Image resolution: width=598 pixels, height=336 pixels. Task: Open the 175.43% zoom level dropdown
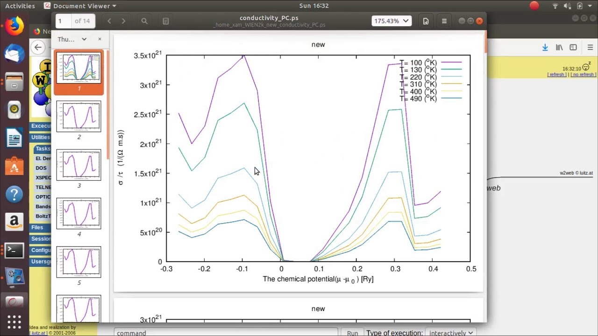(x=392, y=21)
